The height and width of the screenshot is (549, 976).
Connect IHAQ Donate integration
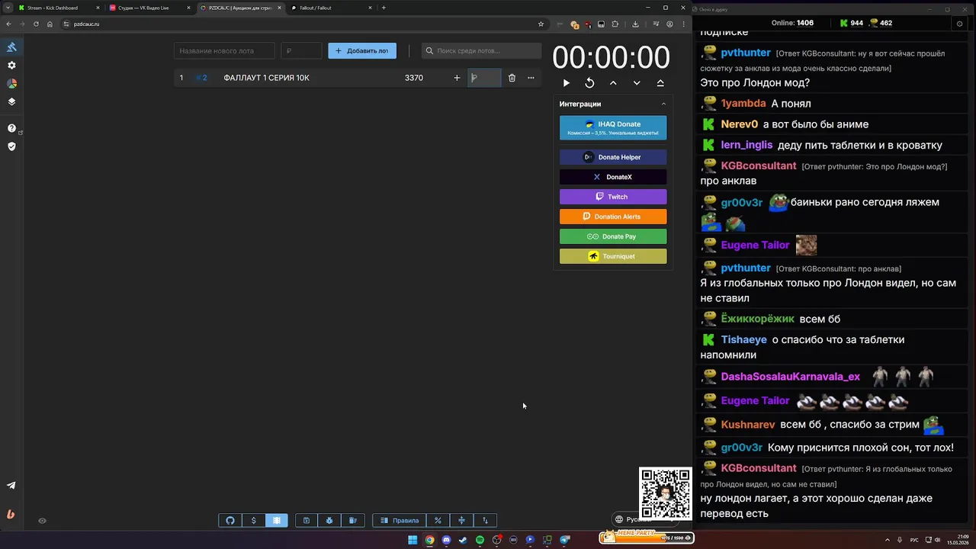[x=613, y=127]
